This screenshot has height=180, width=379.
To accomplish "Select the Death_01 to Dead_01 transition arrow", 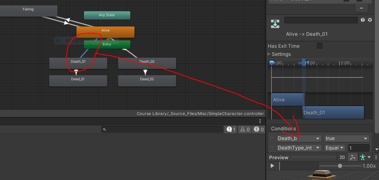I will coord(76,72).
